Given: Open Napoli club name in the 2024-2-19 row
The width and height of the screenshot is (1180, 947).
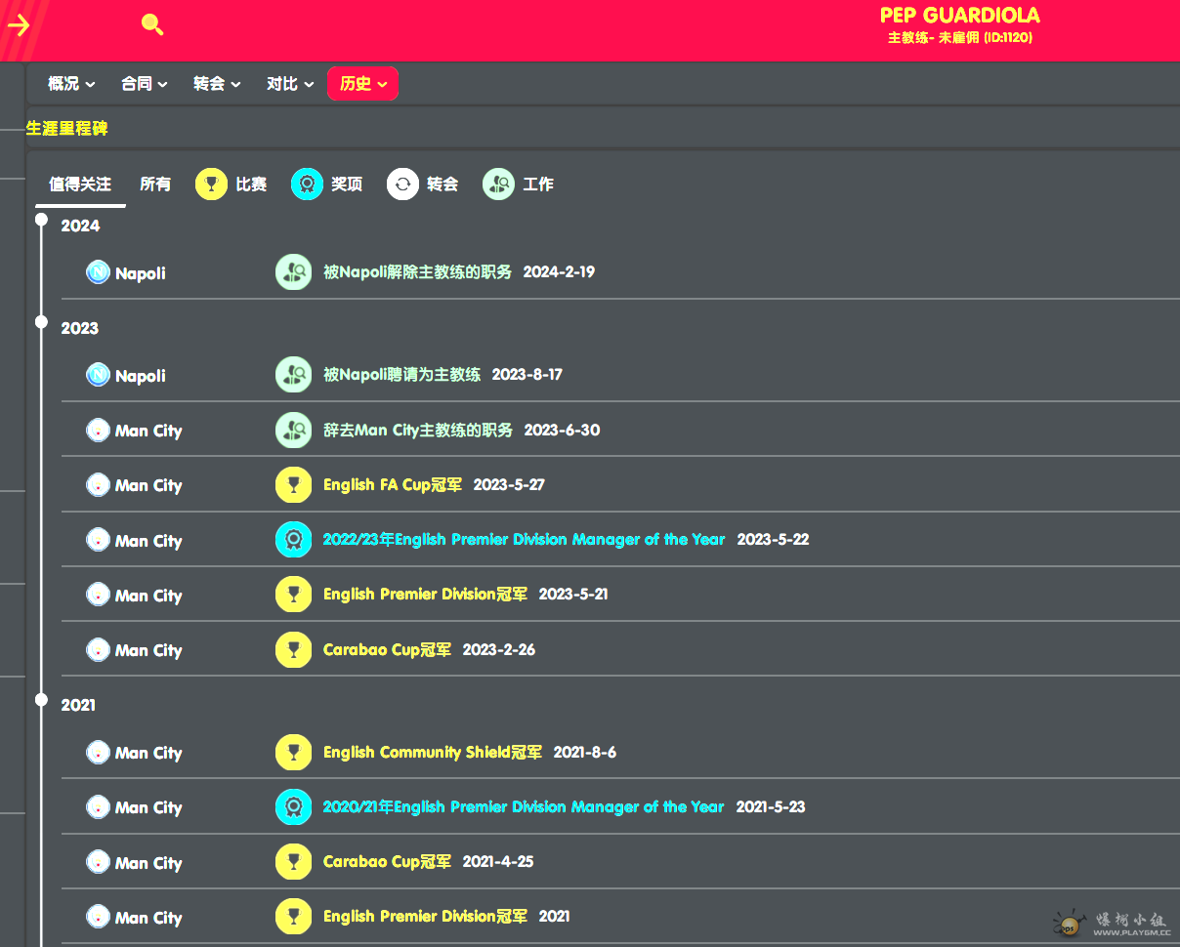Looking at the screenshot, I should click(141, 273).
